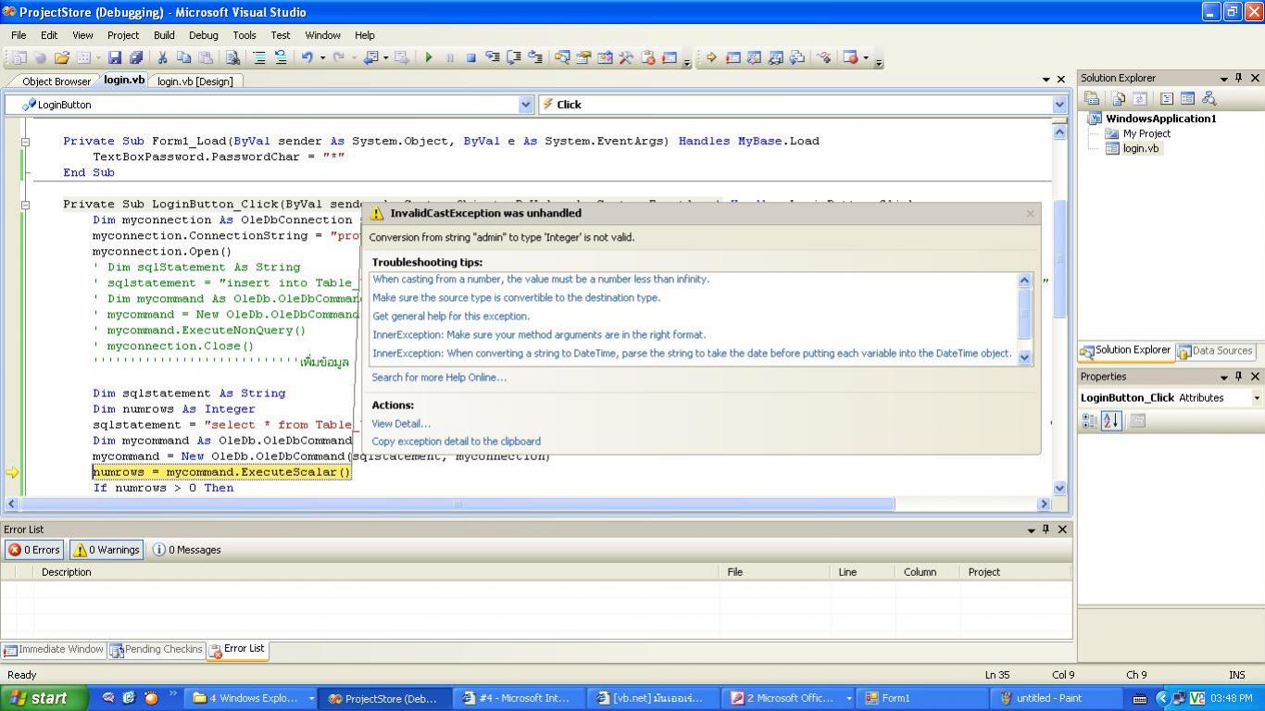Click the Cut scissors icon
The image size is (1265, 711).
162,57
